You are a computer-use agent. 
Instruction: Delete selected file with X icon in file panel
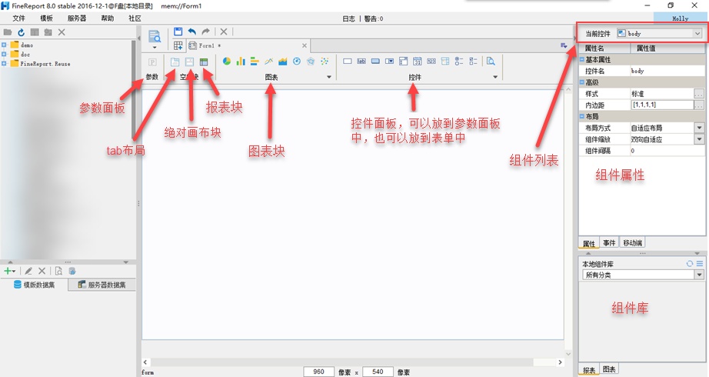[x=62, y=32]
